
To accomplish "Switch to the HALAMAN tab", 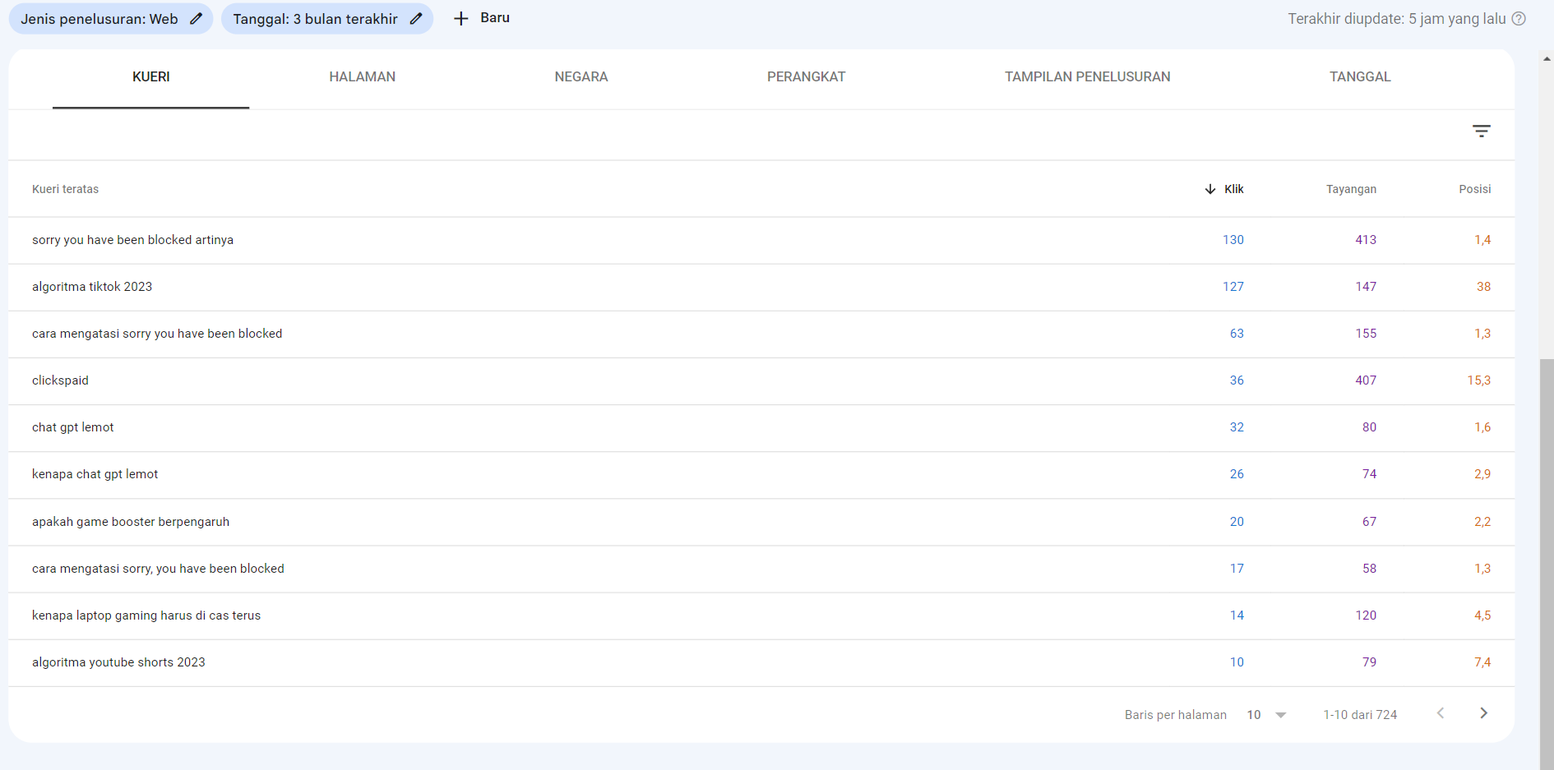I will coord(362,77).
